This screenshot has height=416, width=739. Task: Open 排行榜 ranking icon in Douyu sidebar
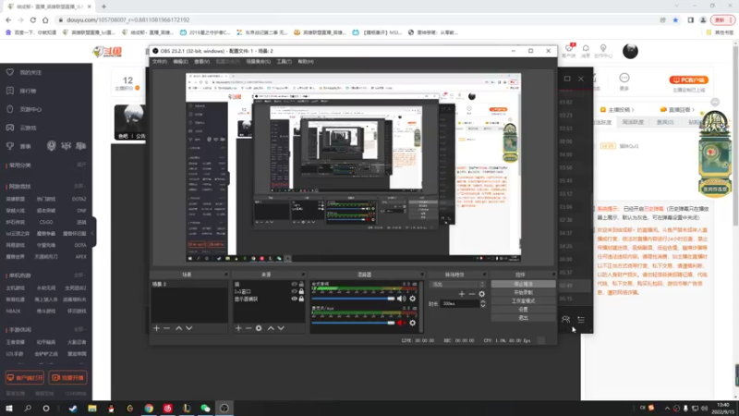pos(10,91)
